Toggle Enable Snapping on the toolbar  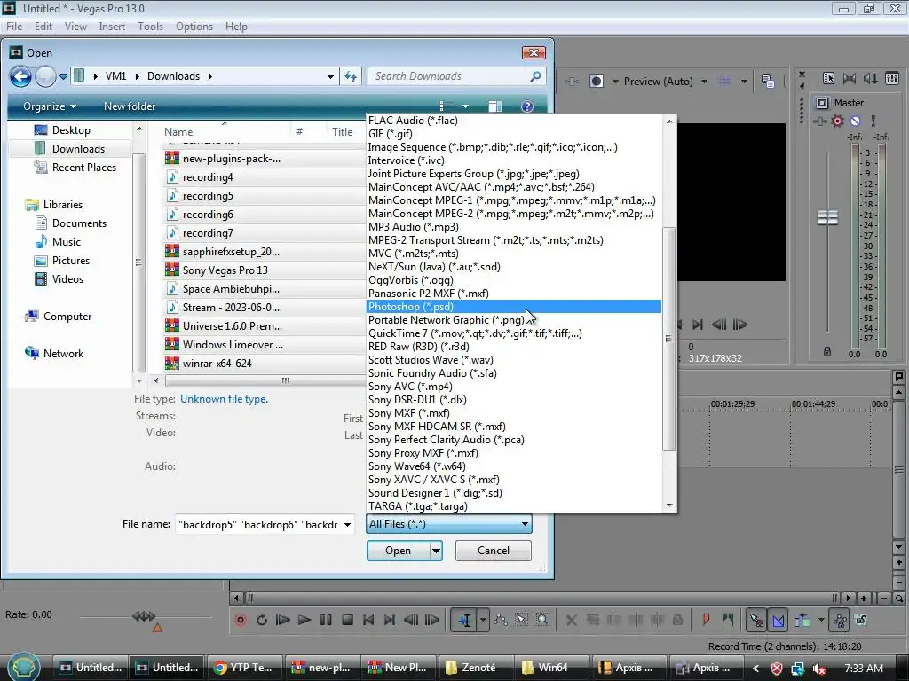756,620
